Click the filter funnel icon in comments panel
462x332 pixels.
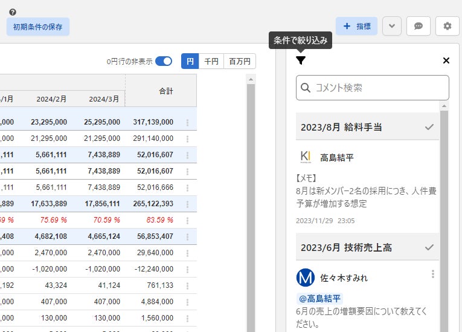pyautogui.click(x=301, y=60)
